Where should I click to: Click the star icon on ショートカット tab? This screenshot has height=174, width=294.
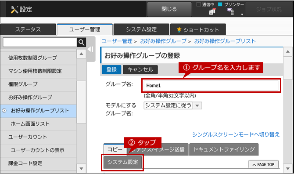click(x=179, y=29)
